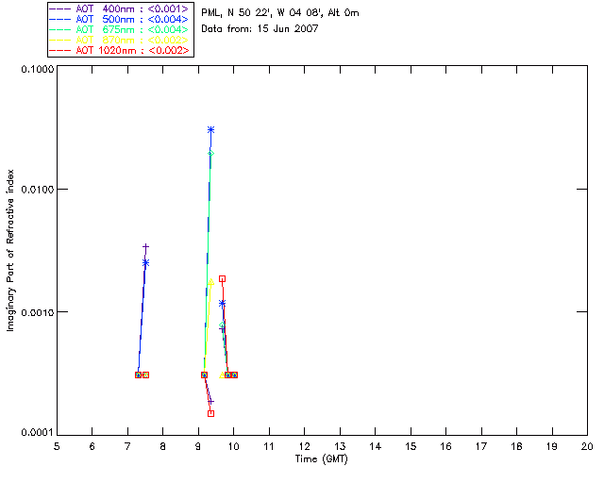604x483 pixels.
Task: Click the AOT 870nm legend entry
Action: pos(119,40)
